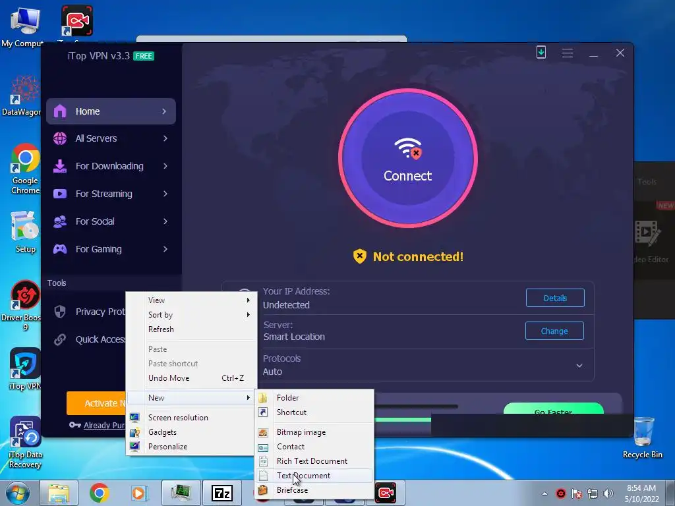The width and height of the screenshot is (675, 506).
Task: Click the play icon beside For Streaming
Action: (60, 194)
